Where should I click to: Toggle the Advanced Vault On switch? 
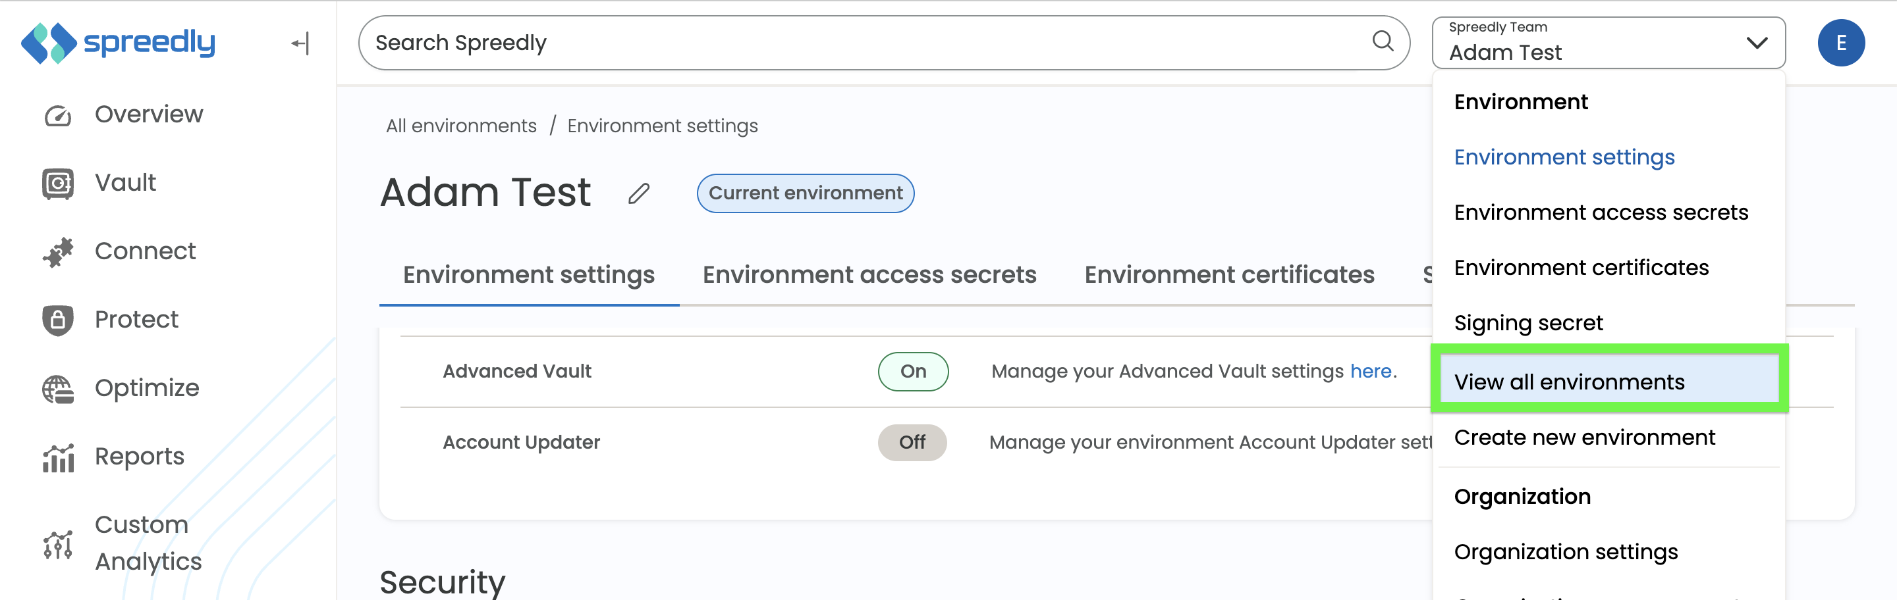[912, 371]
